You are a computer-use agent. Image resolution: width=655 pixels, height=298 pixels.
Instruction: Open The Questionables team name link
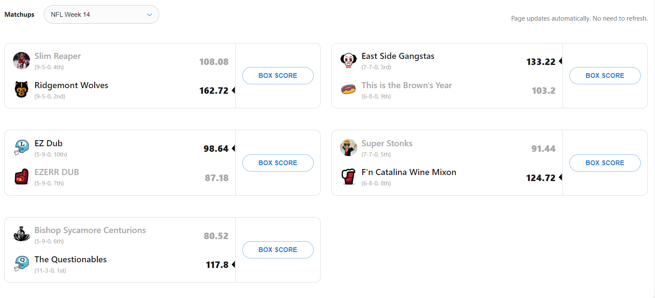[x=71, y=259]
